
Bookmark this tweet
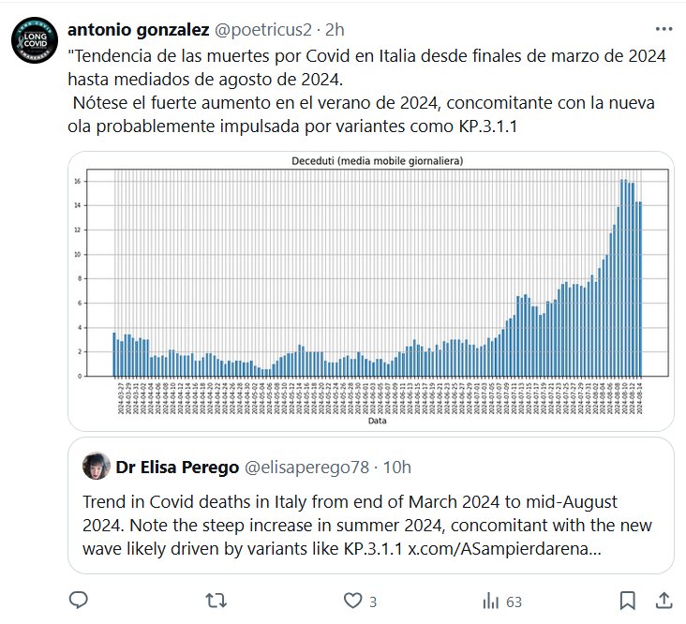pos(628,600)
